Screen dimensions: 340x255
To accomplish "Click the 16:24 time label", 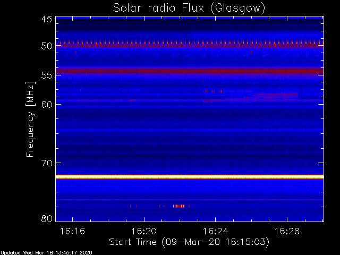I will click(x=215, y=231).
